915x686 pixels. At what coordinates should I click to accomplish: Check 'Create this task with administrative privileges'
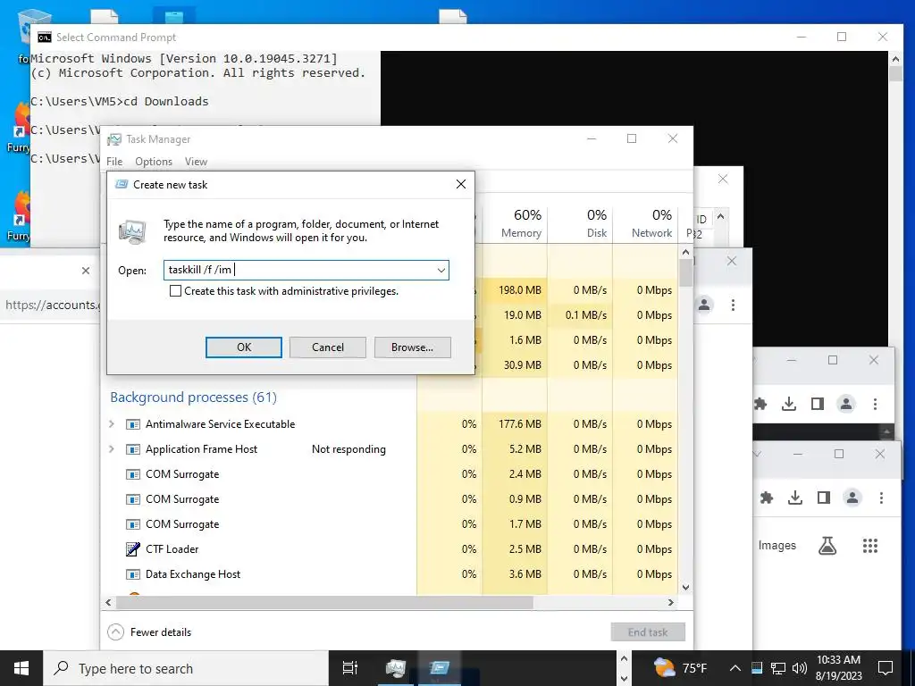point(175,290)
